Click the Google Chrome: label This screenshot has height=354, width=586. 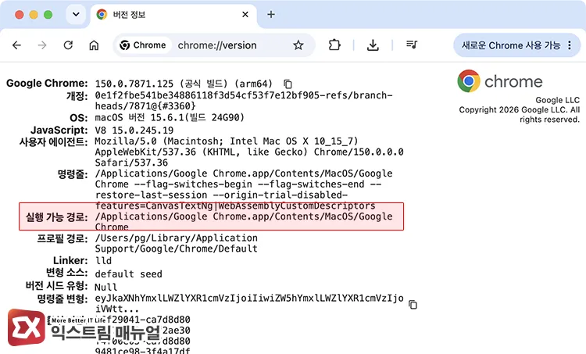47,83
